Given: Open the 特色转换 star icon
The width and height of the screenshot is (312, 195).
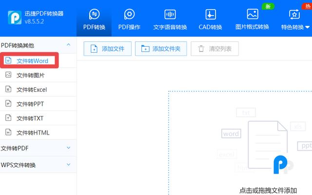Looking at the screenshot, I should (x=294, y=14).
